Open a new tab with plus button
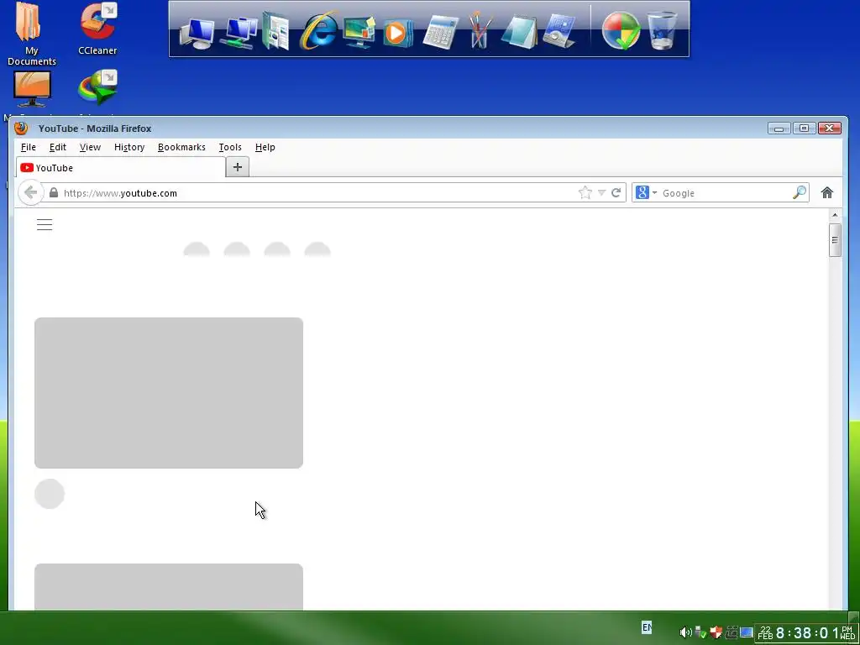This screenshot has height=645, width=860. [238, 167]
